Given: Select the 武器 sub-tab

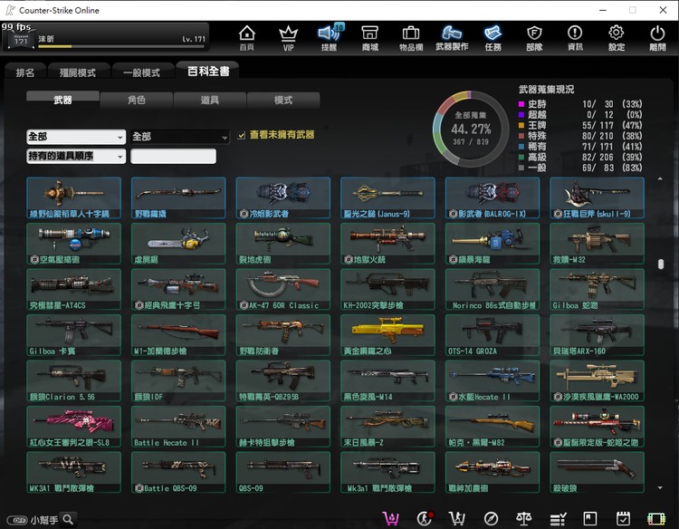Looking at the screenshot, I should [62, 100].
